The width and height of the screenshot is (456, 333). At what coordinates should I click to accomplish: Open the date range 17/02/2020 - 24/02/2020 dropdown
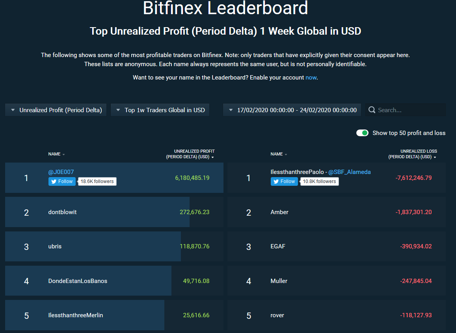point(292,110)
